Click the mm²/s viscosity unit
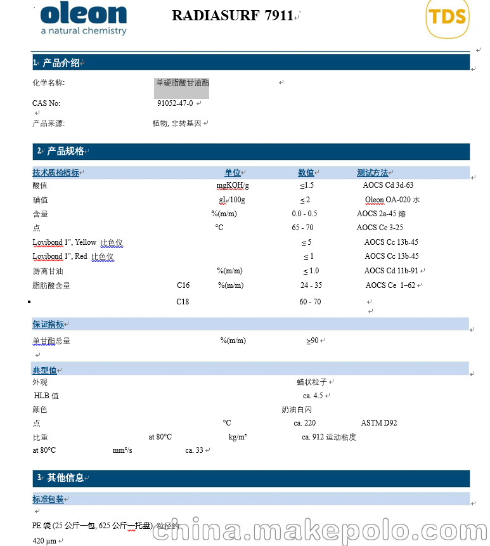 click(x=122, y=450)
